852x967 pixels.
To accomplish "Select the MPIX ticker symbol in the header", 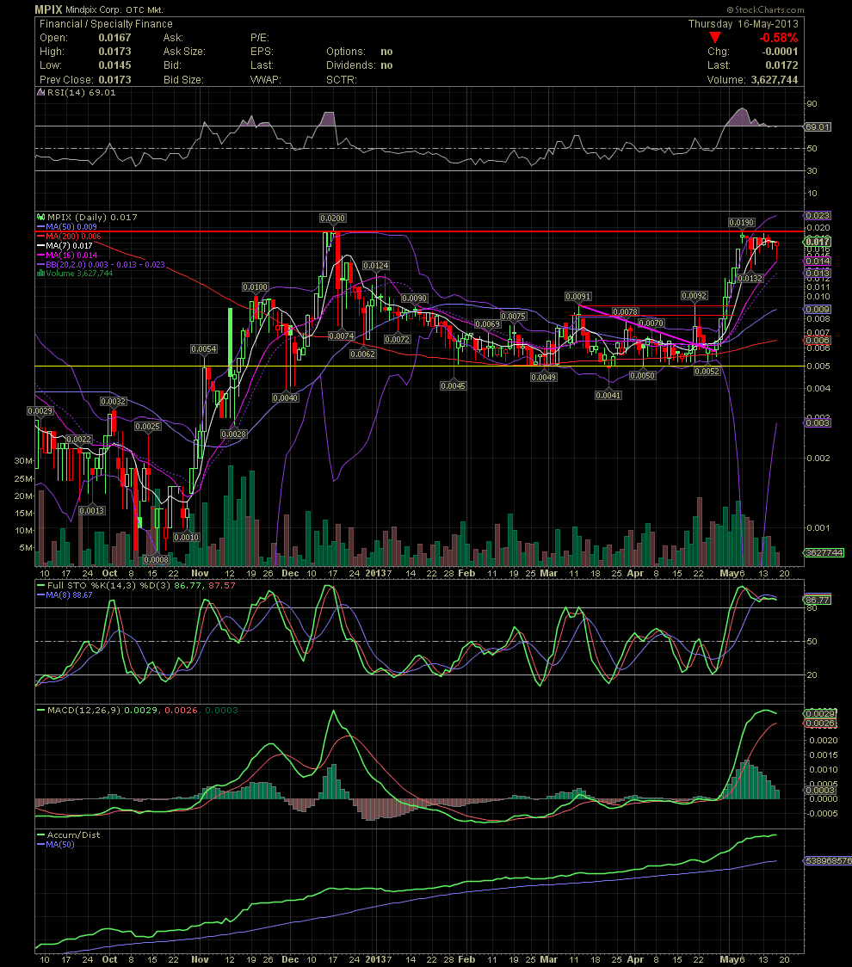I will (48, 9).
